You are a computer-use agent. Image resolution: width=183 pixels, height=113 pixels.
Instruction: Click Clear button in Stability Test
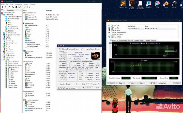click(x=132, y=83)
